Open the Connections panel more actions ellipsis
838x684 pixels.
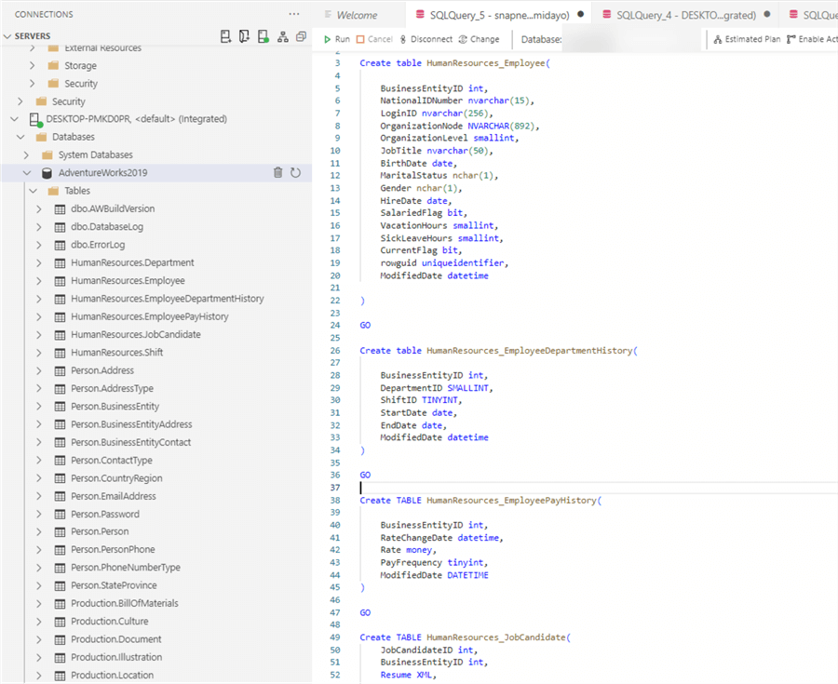tap(294, 14)
